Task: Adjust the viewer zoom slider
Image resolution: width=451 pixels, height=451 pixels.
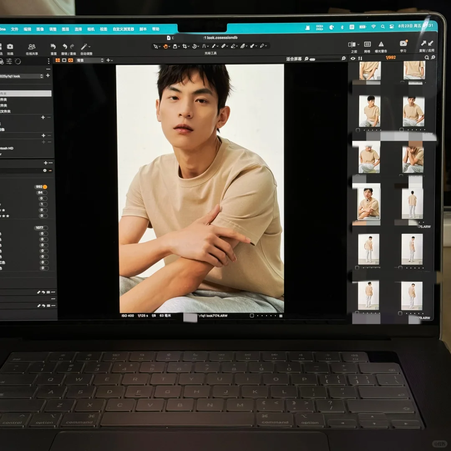Action: (325, 59)
